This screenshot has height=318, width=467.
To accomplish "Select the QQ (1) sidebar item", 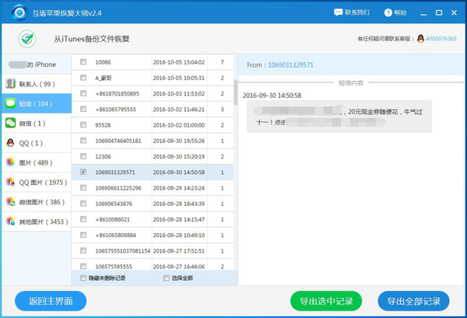I will [35, 143].
